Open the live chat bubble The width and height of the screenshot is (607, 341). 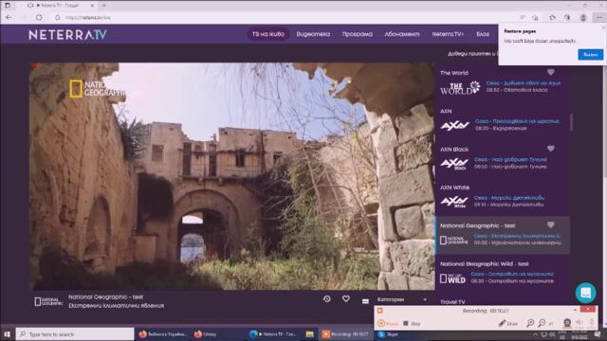pyautogui.click(x=585, y=293)
